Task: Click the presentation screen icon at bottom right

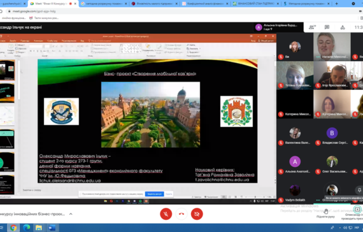Action: pos(357,209)
